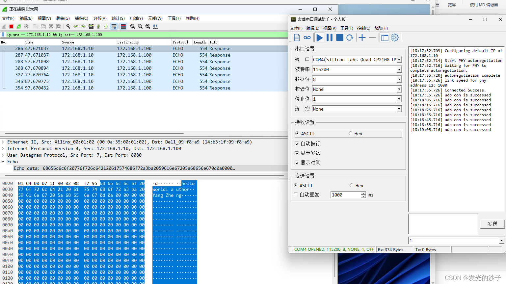
Task: Jump to the last packet
Action: pos(106,26)
